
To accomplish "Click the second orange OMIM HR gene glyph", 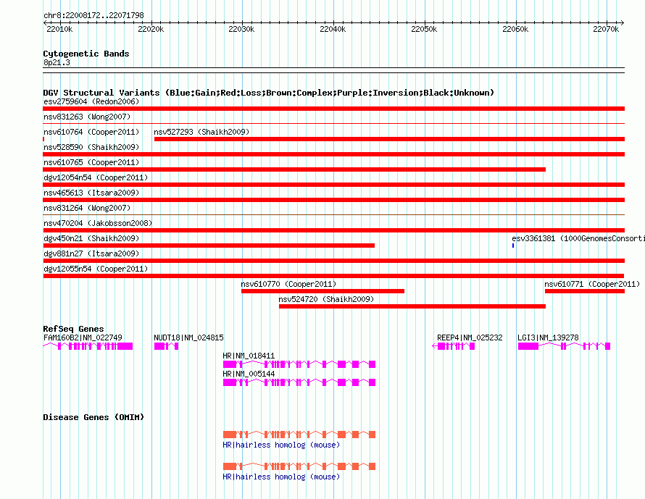I will (x=299, y=466).
